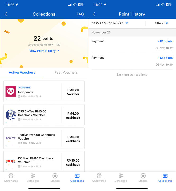Switch to the Past Vouchers tab

point(66,72)
